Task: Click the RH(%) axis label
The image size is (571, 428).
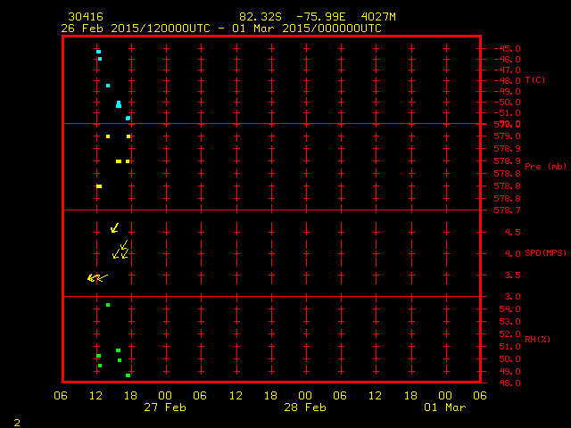Action: (537, 339)
